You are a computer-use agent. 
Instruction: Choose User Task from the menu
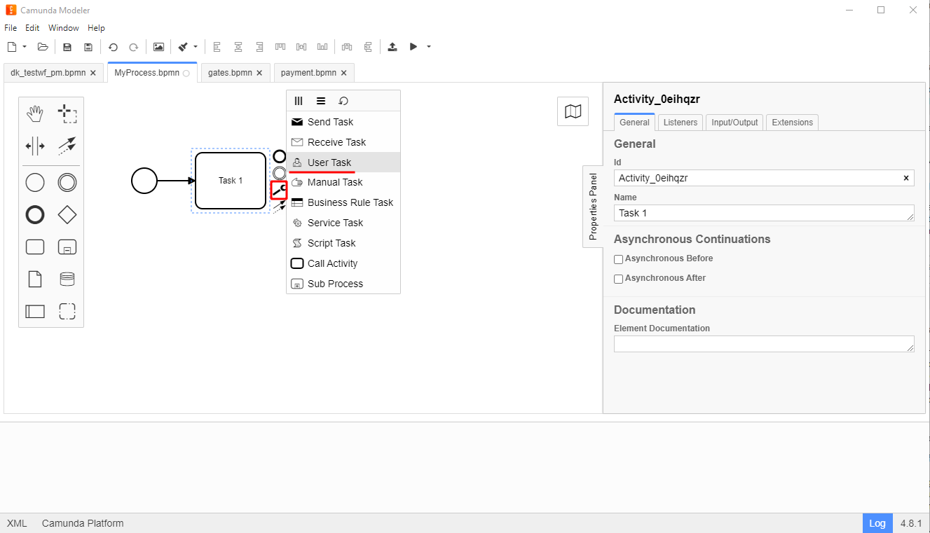coord(329,162)
